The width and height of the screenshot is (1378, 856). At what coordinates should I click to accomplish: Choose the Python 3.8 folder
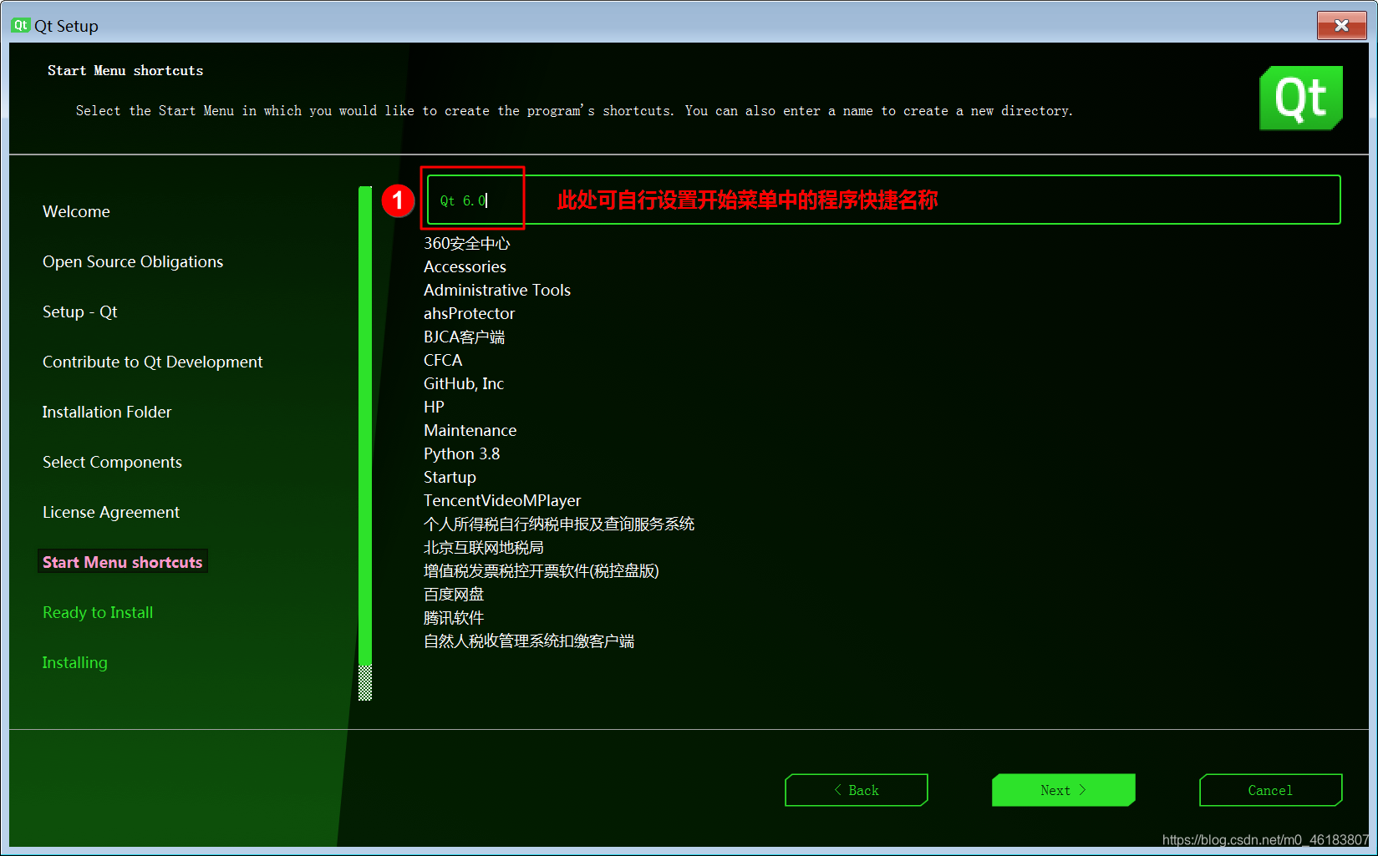click(461, 453)
